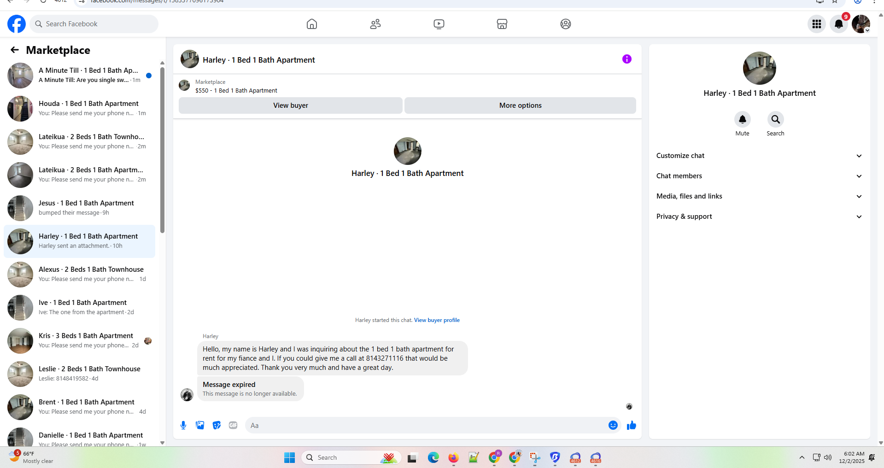This screenshot has height=468, width=884.
Task: Open Windows Start button
Action: pos(289,457)
